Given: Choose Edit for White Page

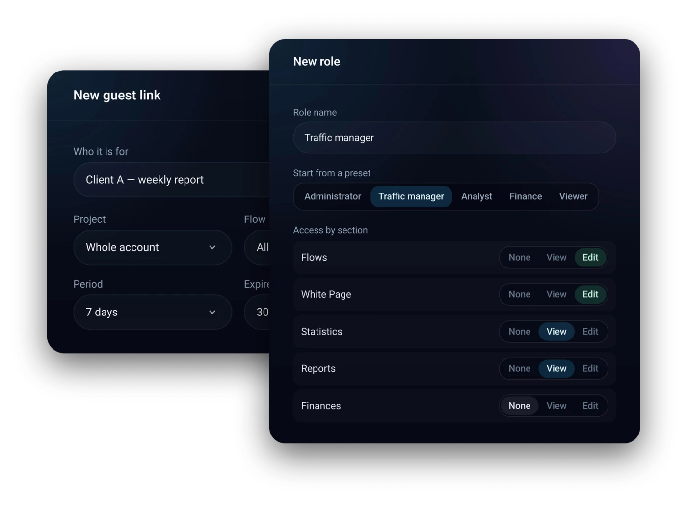Looking at the screenshot, I should tap(590, 294).
